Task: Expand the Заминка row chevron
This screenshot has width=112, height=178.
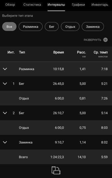Action: [x=5, y=142]
